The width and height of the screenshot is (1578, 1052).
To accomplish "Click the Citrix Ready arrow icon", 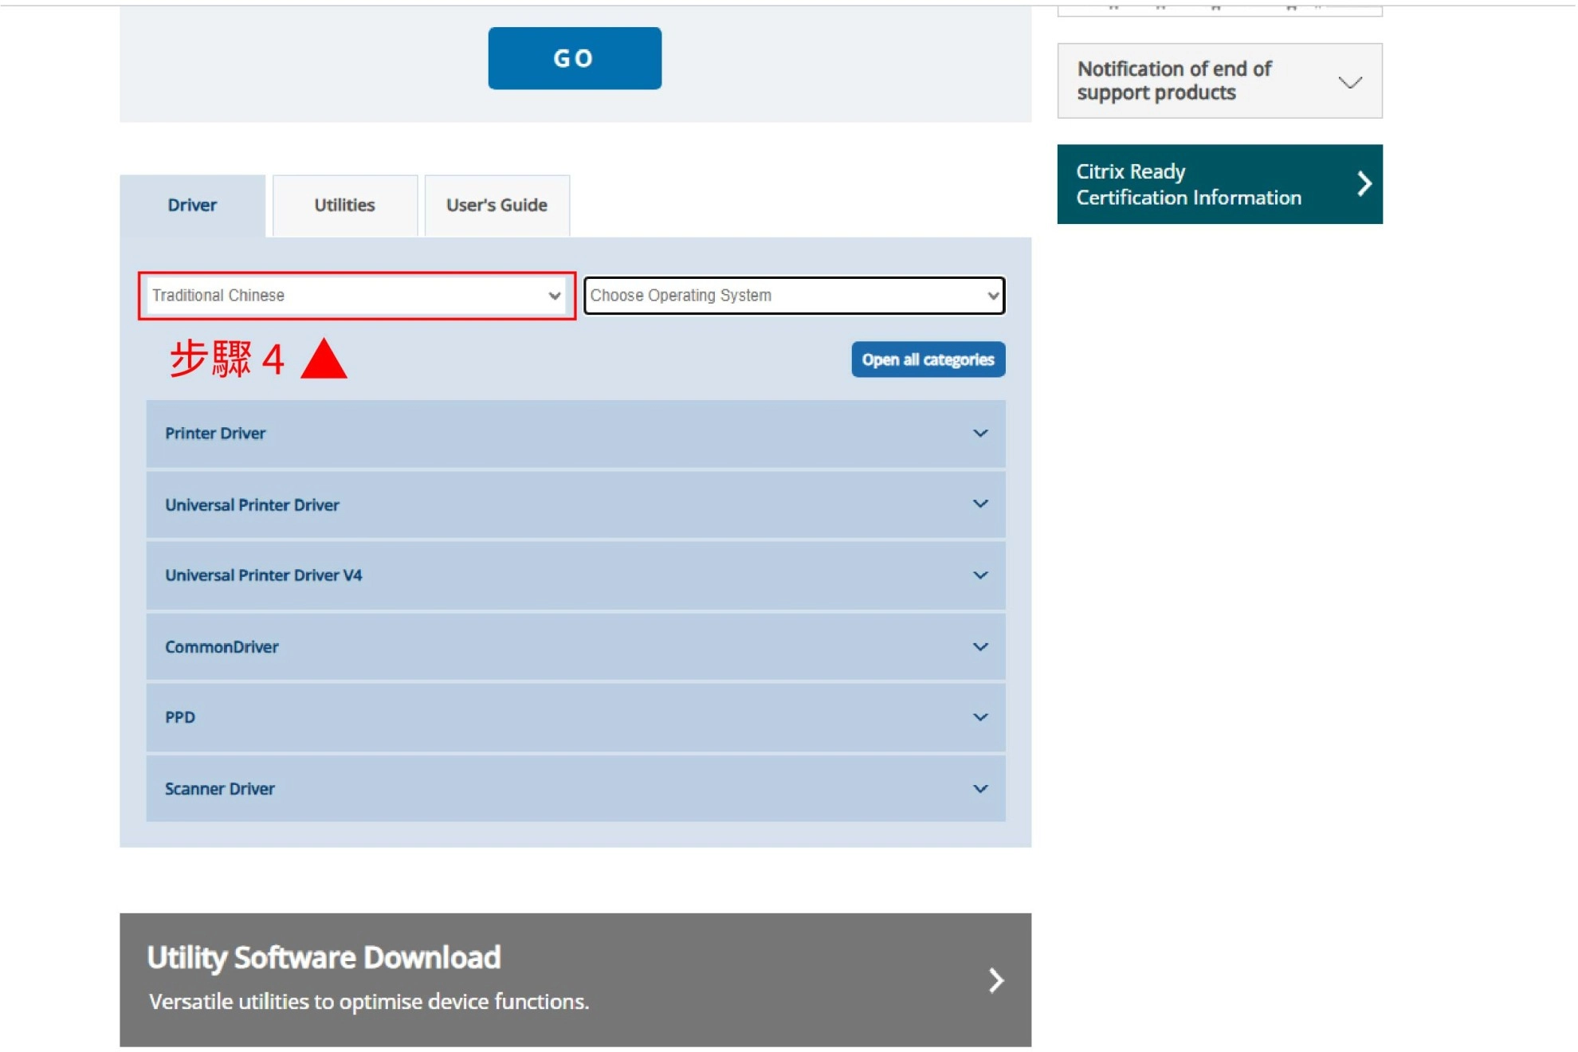I will 1364,184.
